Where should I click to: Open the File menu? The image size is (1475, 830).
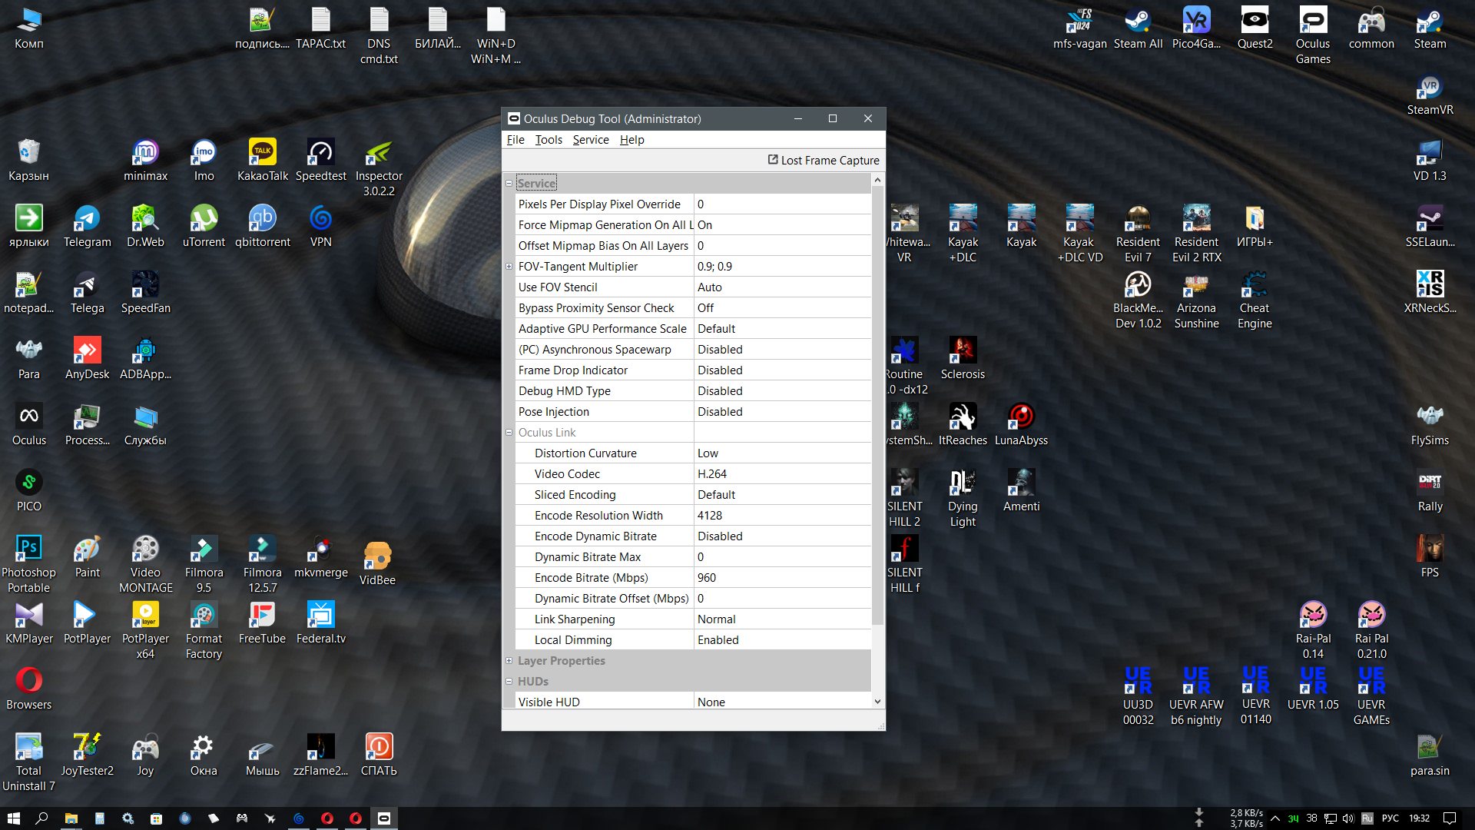[515, 139]
